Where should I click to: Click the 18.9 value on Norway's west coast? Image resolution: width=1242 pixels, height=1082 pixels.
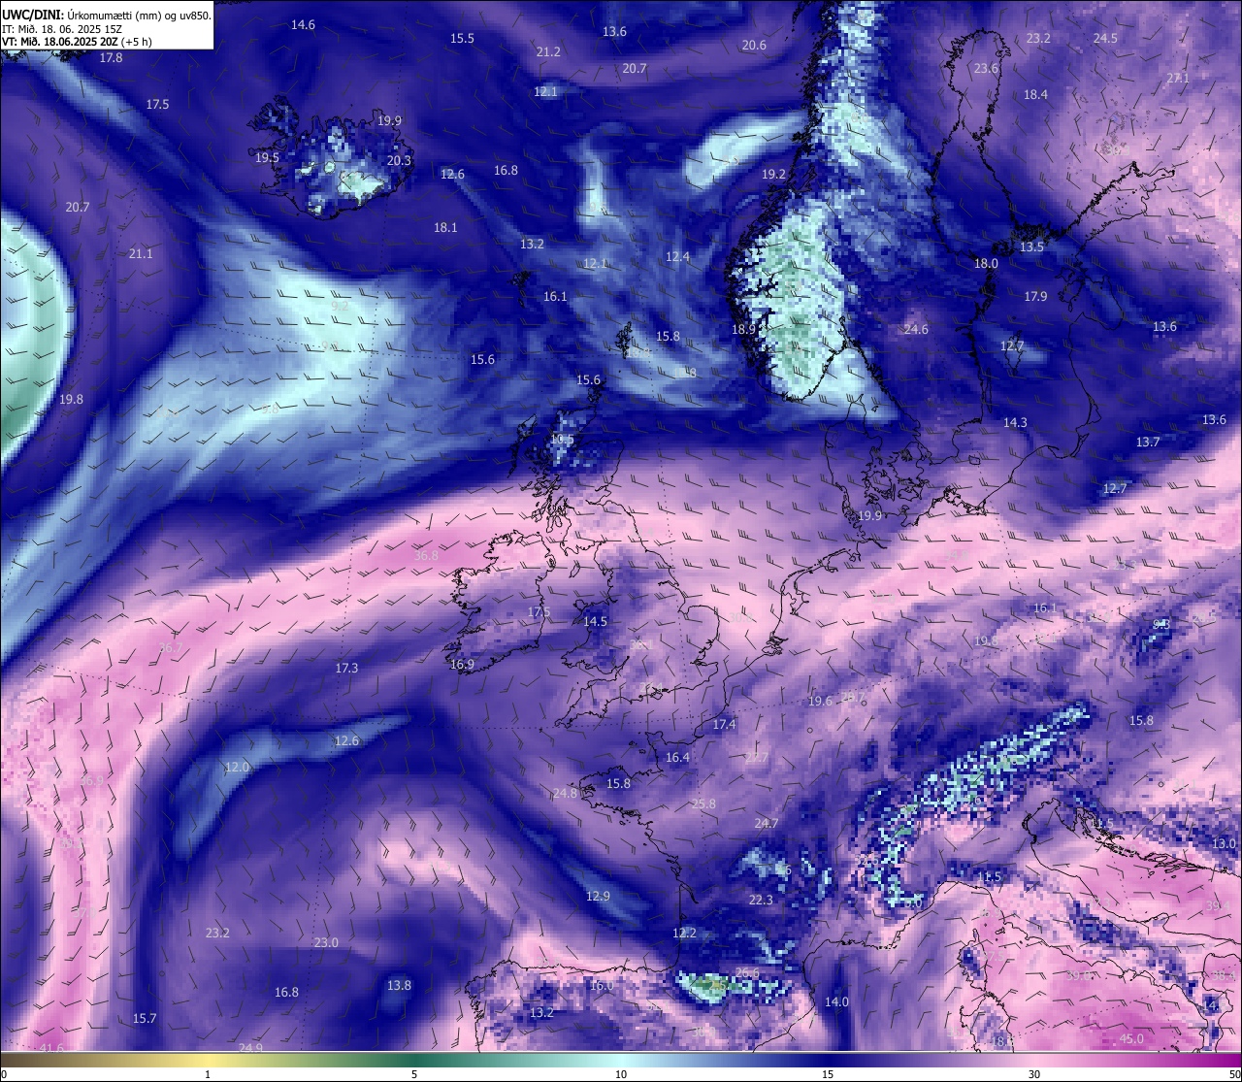pos(743,329)
